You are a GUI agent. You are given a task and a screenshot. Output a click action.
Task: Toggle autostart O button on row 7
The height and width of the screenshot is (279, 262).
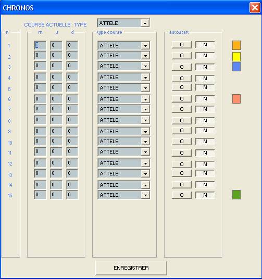[182, 109]
